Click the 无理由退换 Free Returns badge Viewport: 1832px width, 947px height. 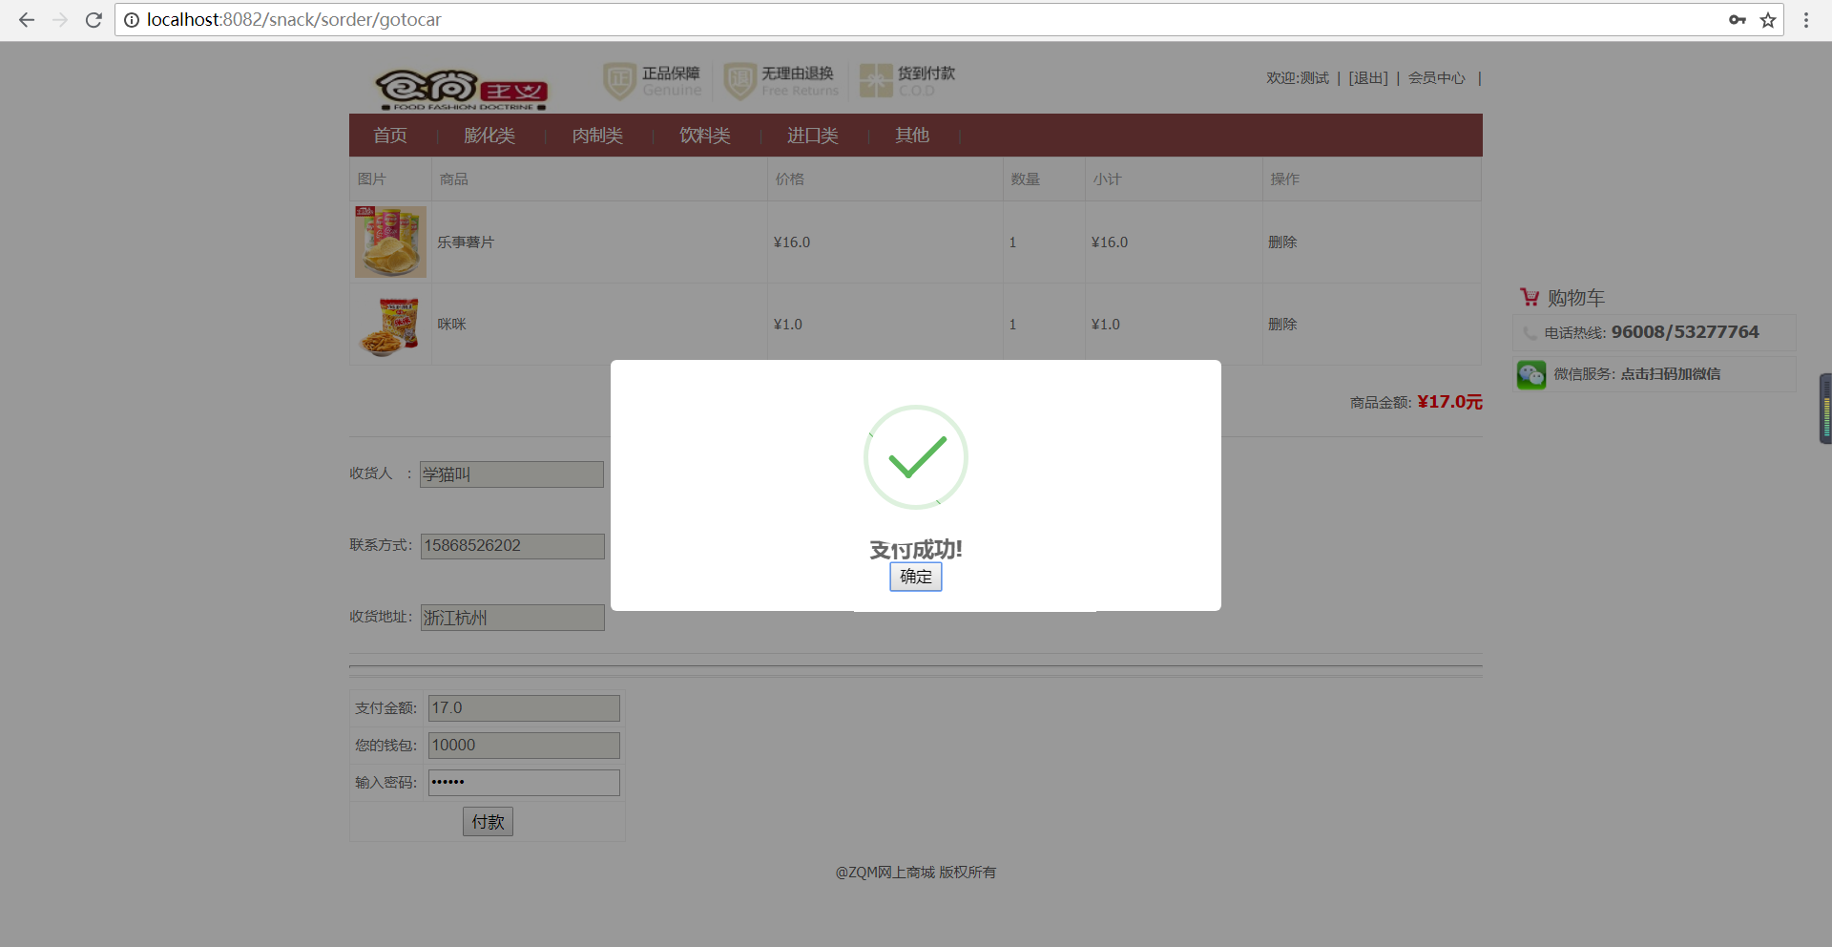point(781,81)
